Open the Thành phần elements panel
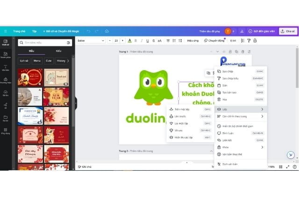This screenshot has height=202, width=299. coord(6,55)
